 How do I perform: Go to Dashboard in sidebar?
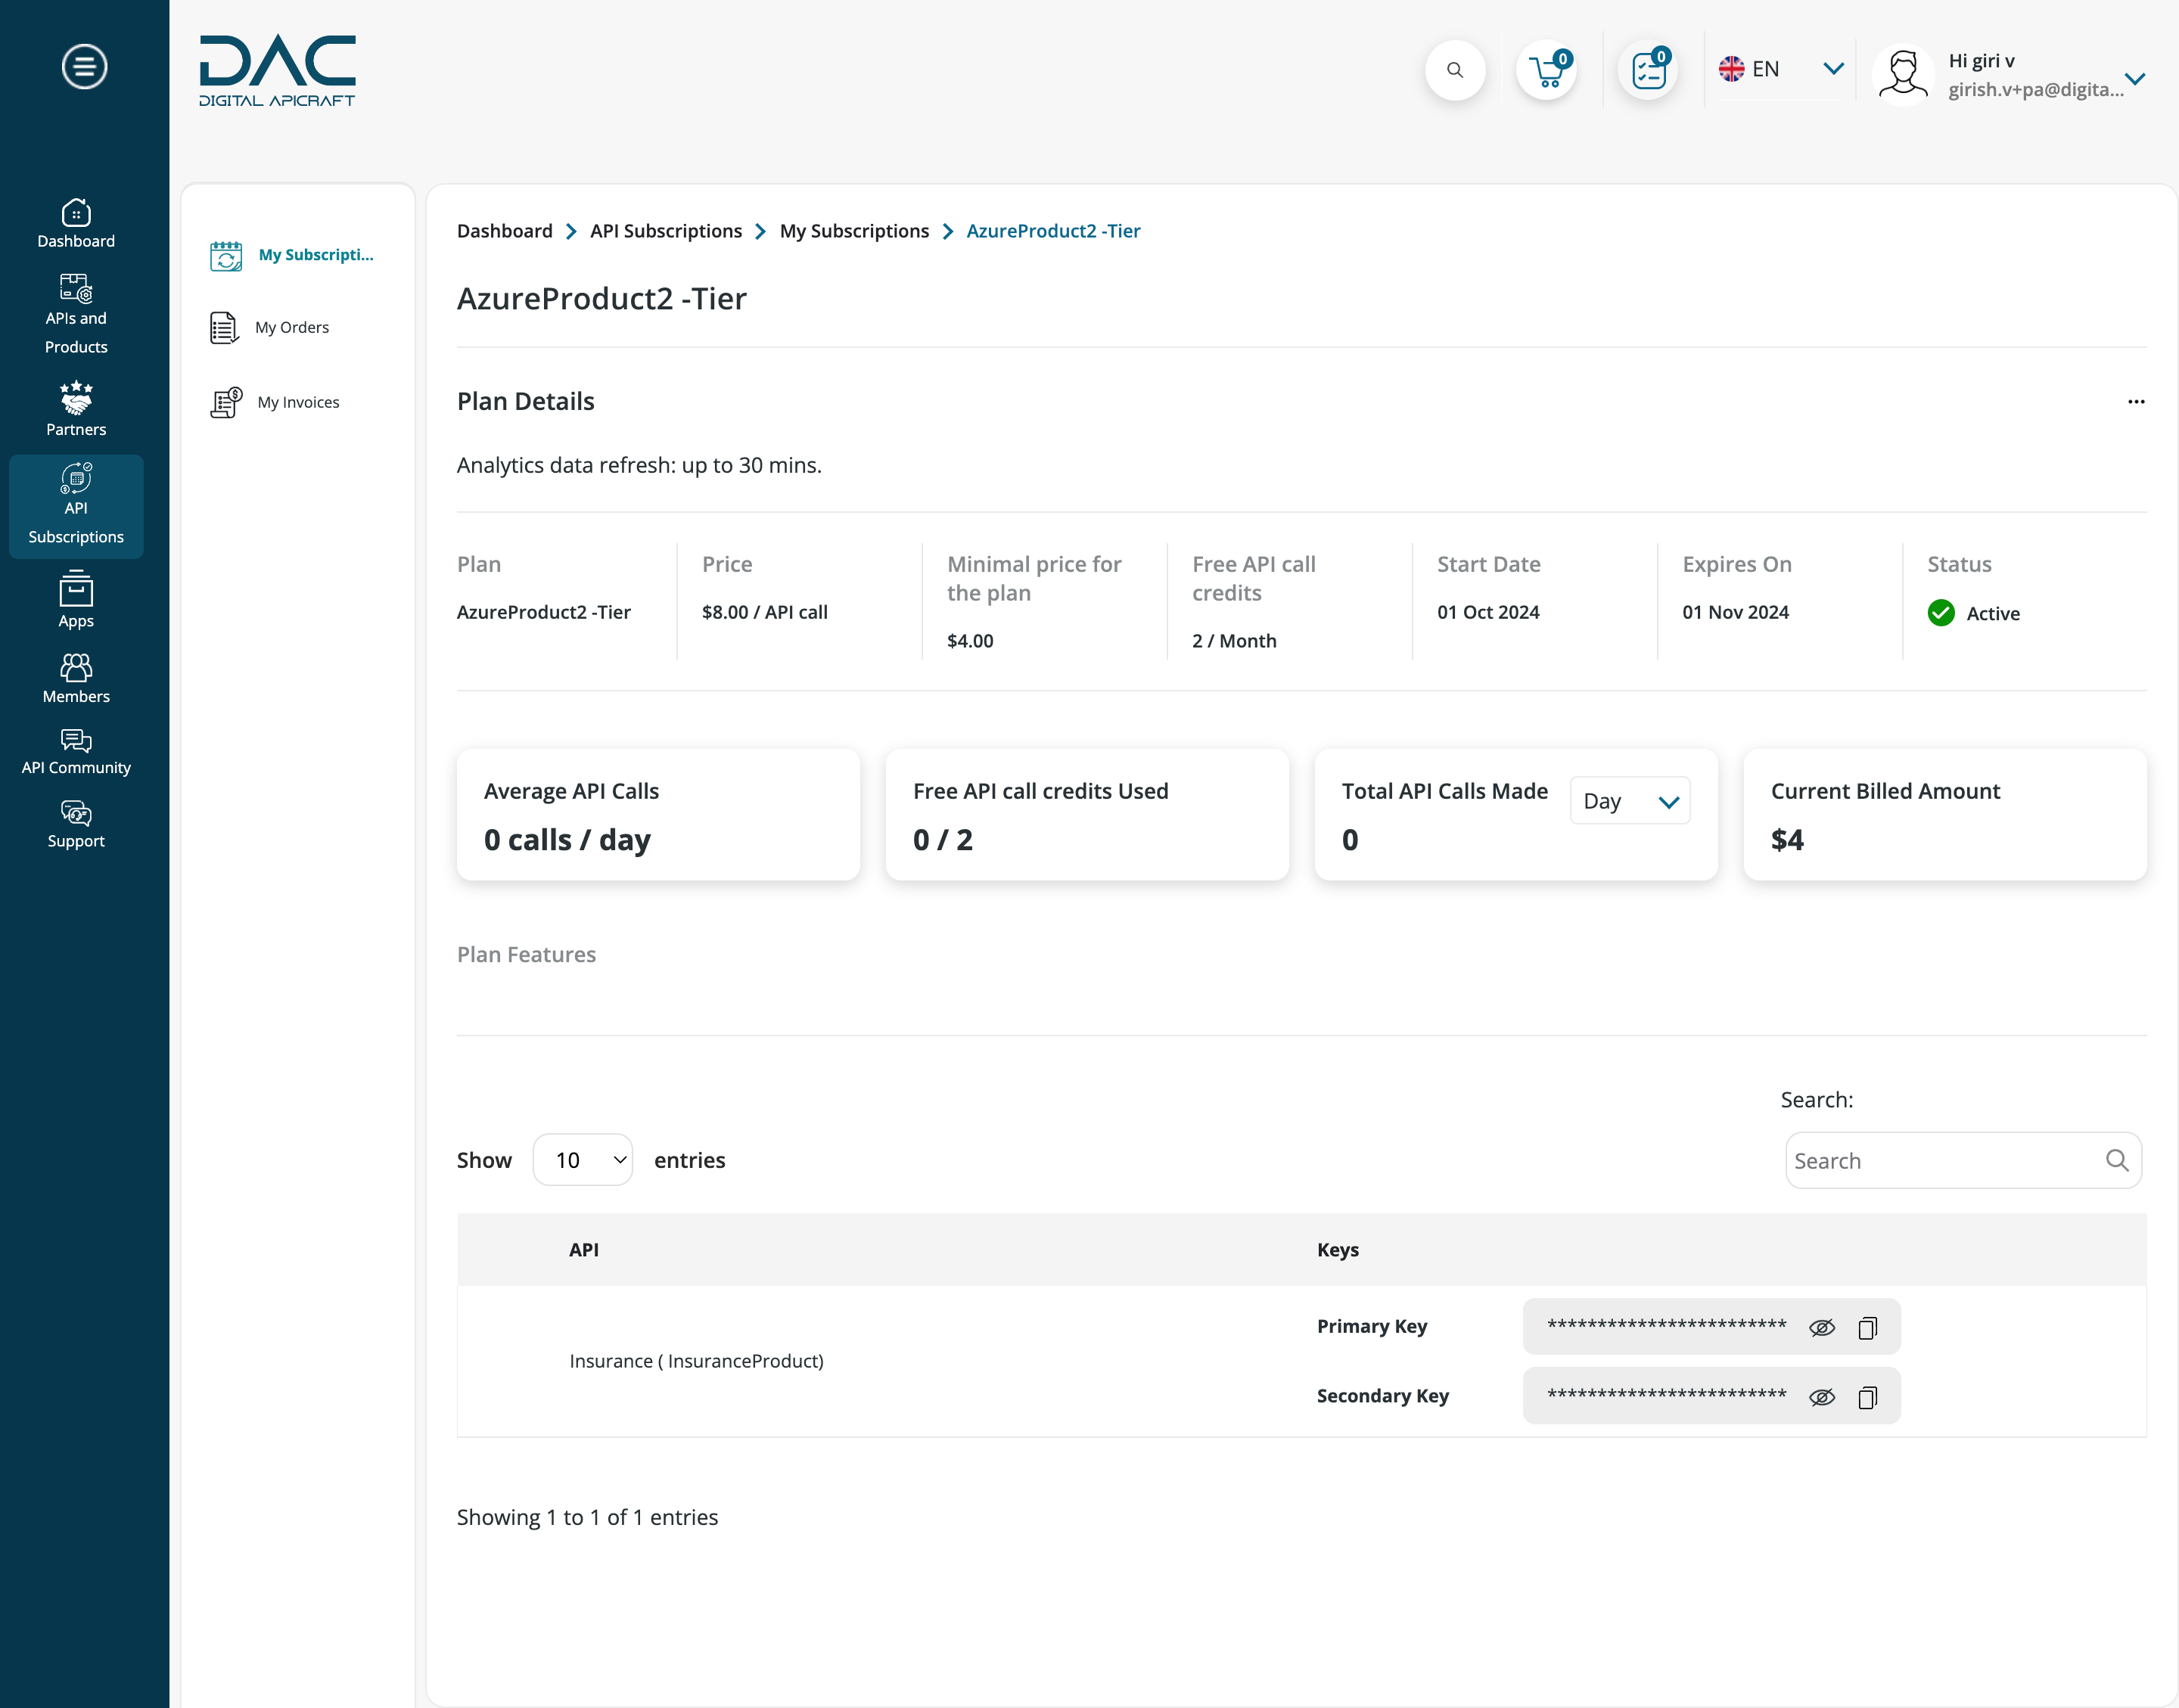76,223
